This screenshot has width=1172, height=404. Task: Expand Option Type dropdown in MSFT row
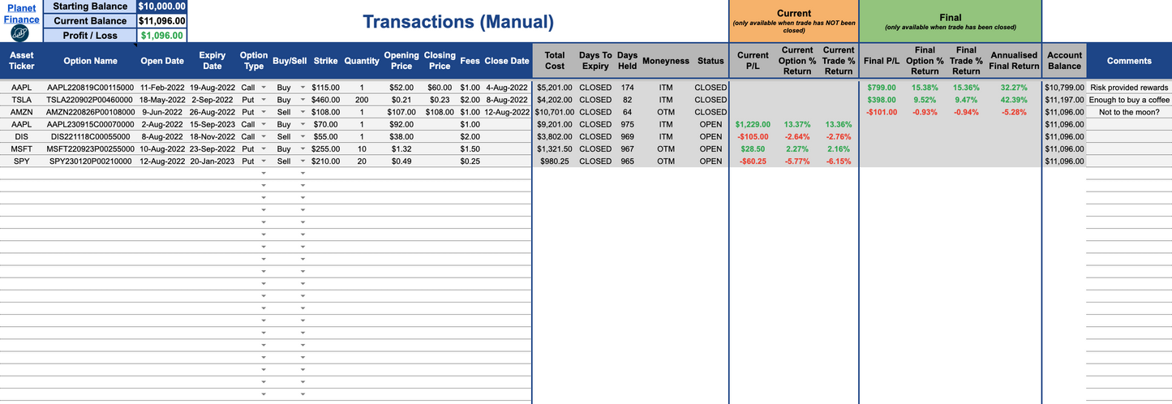[264, 149]
